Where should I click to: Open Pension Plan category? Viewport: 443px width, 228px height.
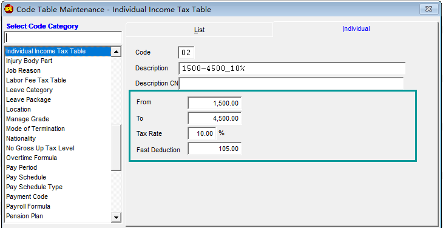pos(58,216)
